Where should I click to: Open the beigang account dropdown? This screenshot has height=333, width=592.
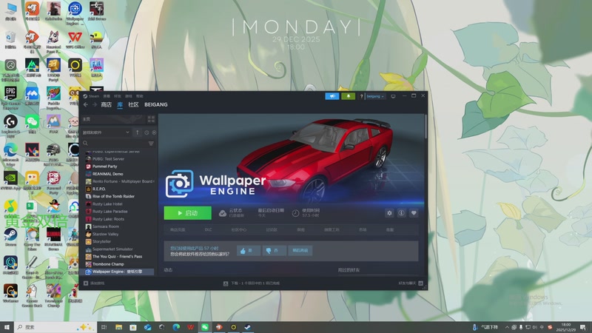(x=375, y=96)
